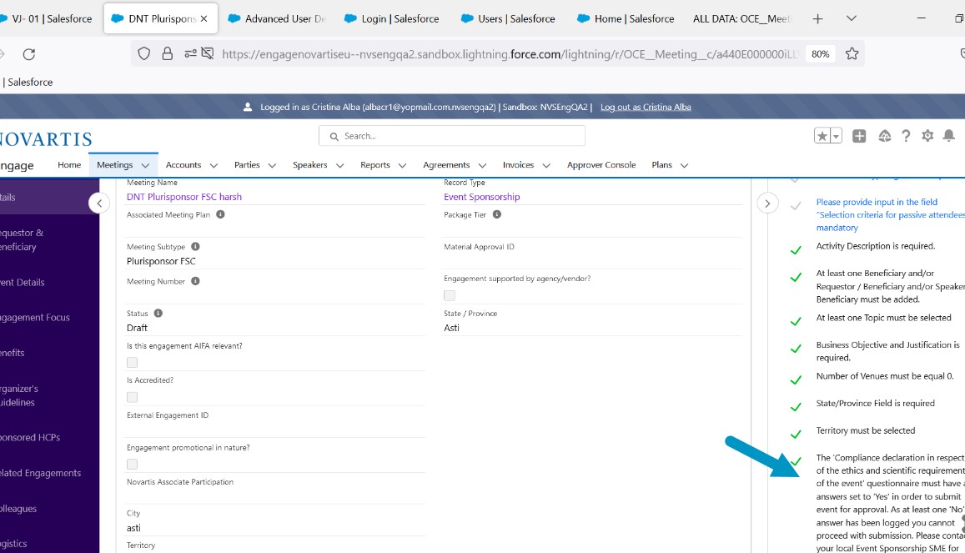Expand the Accounts nav dropdown arrow

pyautogui.click(x=214, y=165)
